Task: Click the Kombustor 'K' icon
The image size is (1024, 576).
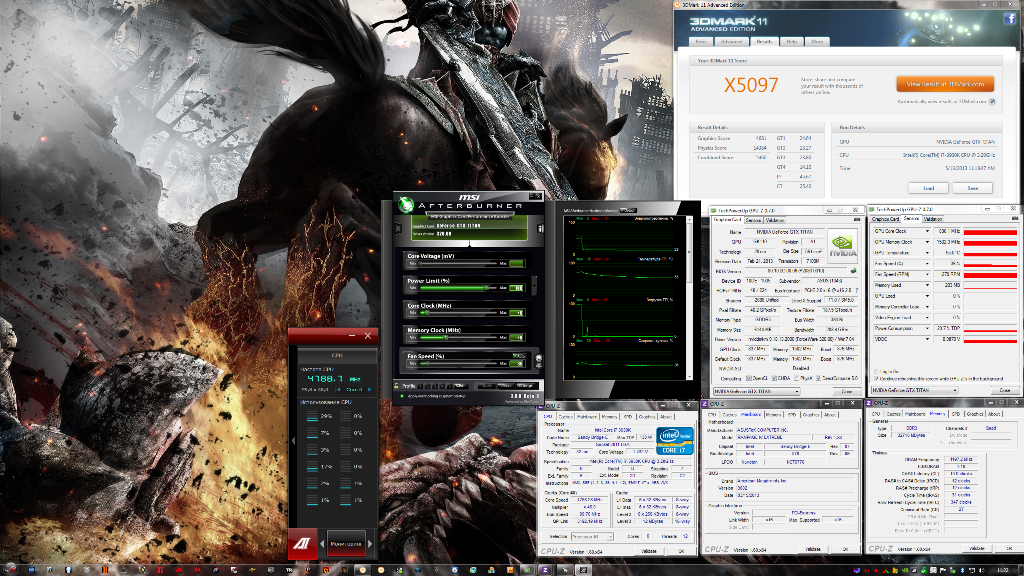Action: point(398,228)
